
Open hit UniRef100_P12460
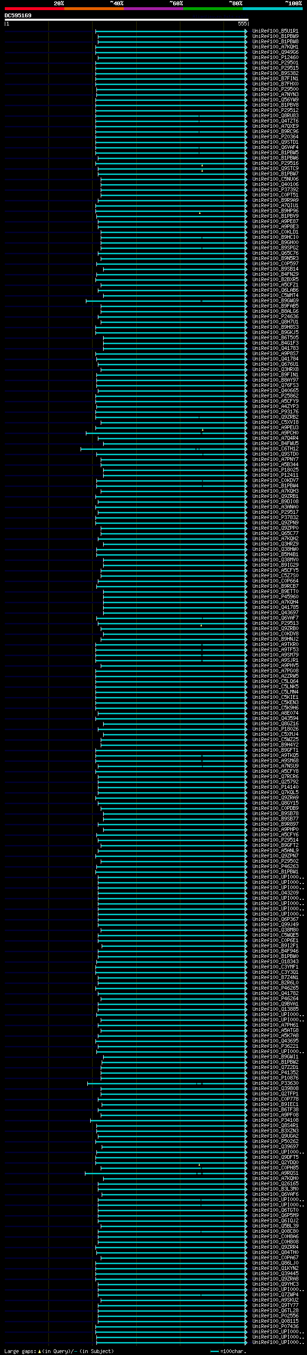pyautogui.click(x=275, y=57)
